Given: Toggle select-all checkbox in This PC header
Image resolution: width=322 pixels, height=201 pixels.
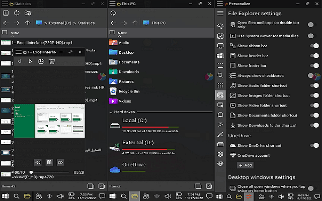Looking at the screenshot, I should coord(112,32).
